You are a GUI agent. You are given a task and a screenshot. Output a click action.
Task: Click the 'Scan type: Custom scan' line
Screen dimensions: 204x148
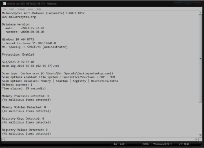[x=58, y=73]
